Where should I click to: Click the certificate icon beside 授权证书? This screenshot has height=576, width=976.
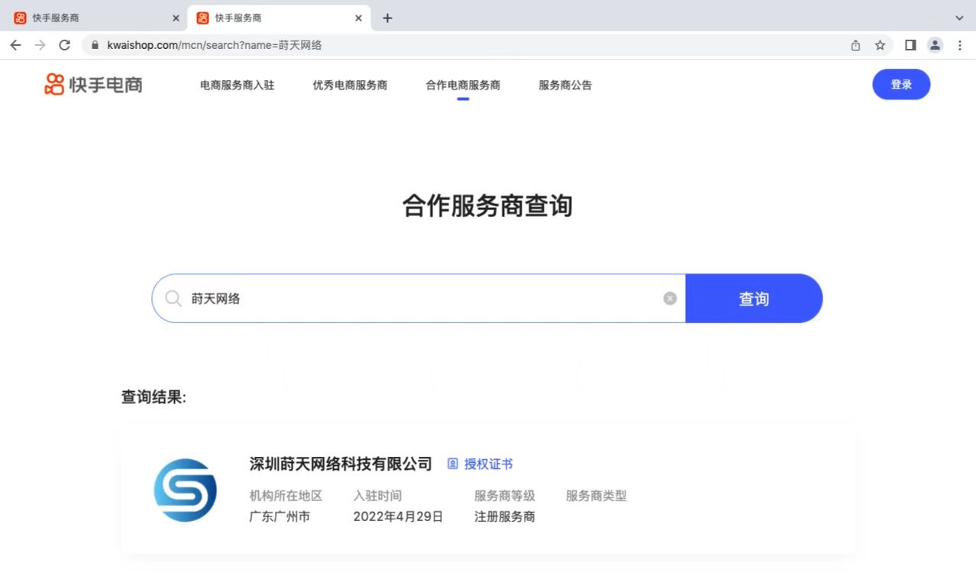point(453,464)
